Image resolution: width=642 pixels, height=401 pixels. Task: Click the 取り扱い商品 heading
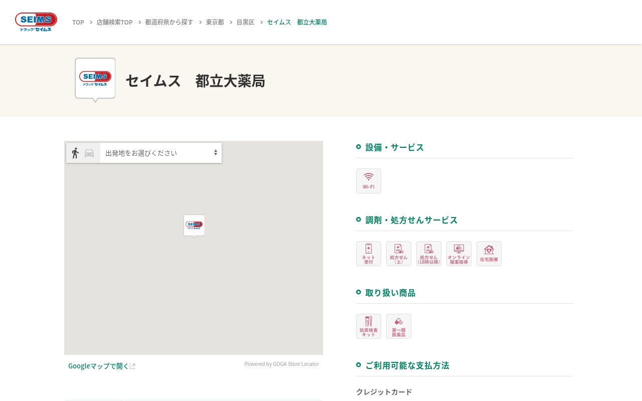[x=390, y=293]
